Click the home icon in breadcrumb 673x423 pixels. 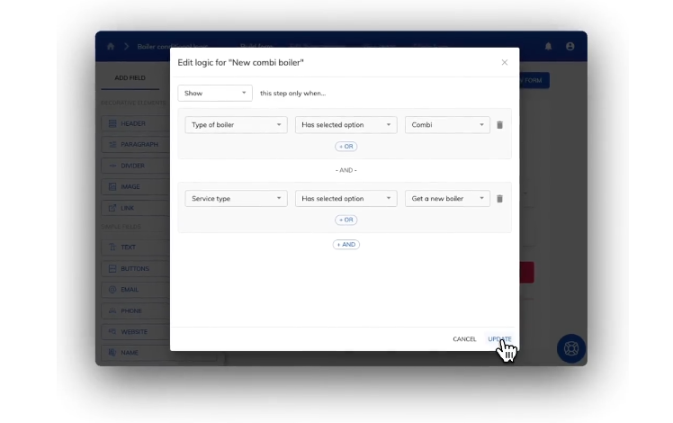[x=111, y=47]
